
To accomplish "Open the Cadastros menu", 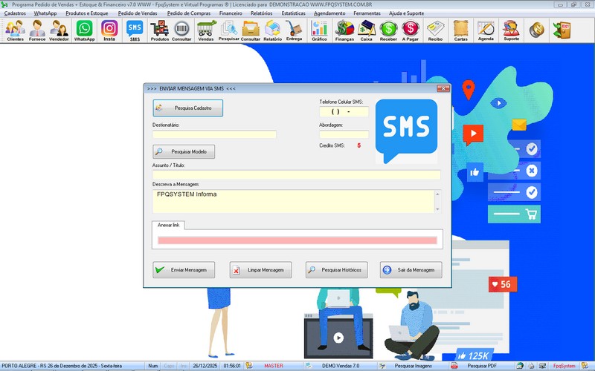I will 15,13.
